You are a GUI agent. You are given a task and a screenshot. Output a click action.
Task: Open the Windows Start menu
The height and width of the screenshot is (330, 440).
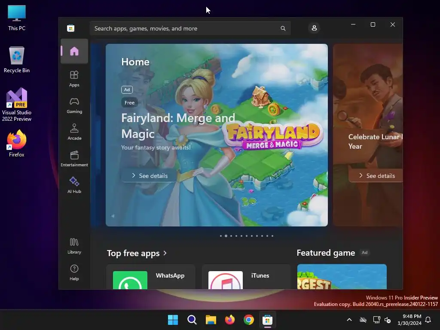[x=173, y=320]
